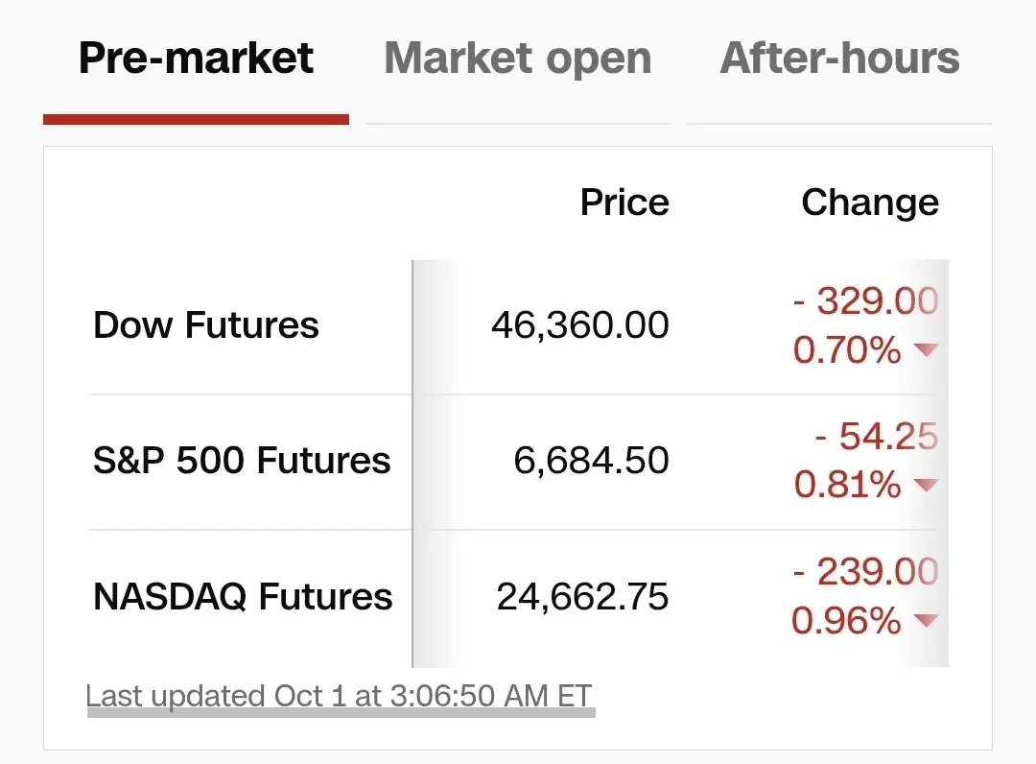Click the Last updated timestamp text
Viewport: 1036px width, 764px height.
pyautogui.click(x=340, y=696)
